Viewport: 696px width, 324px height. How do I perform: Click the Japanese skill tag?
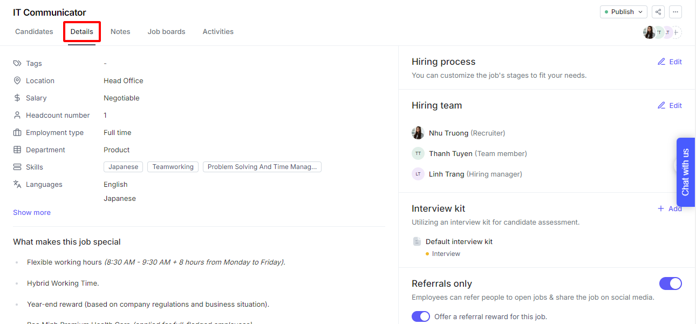123,167
